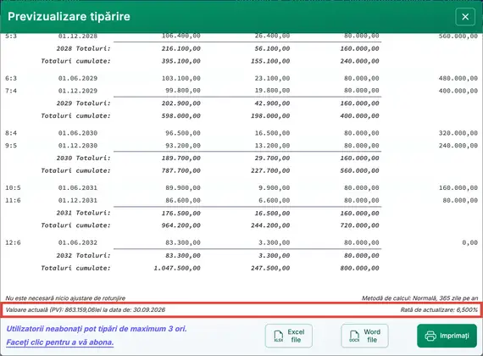Select payment row 10:5 dated 01.06.2031
Screen dimensions: 483x356
click(241, 187)
